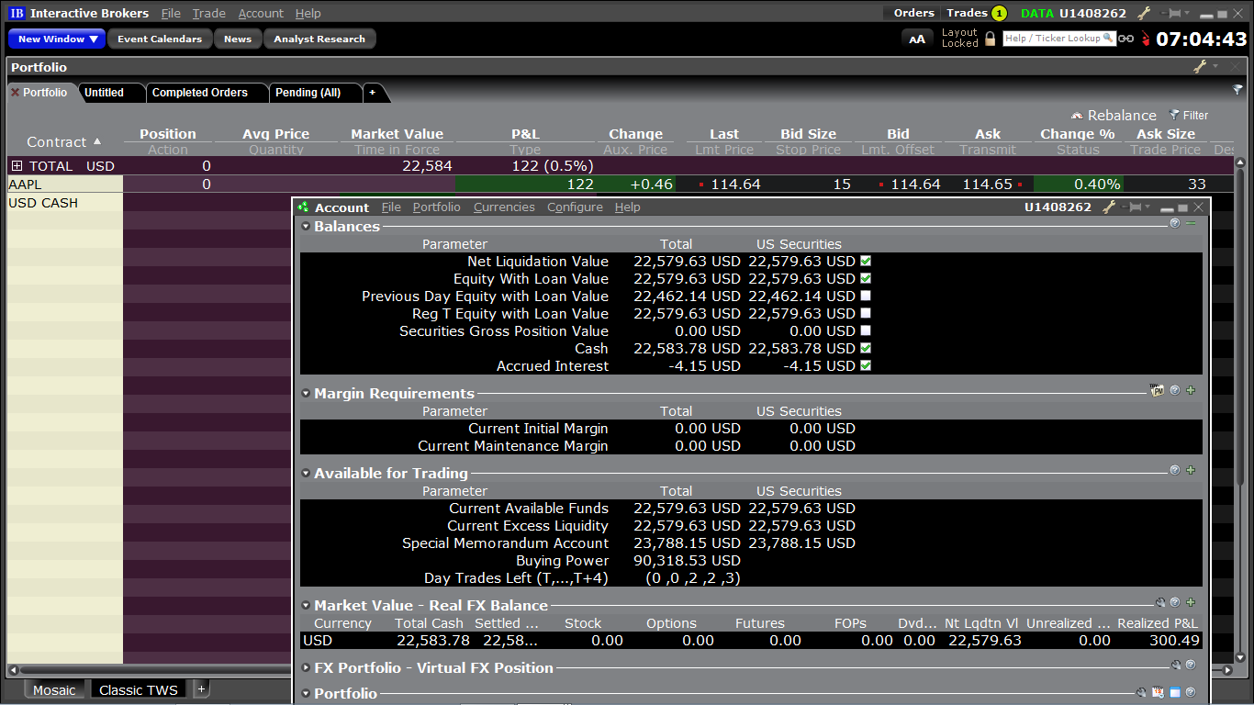
Task: Uncheck the Accrued Interest checkbox
Action: 866,365
